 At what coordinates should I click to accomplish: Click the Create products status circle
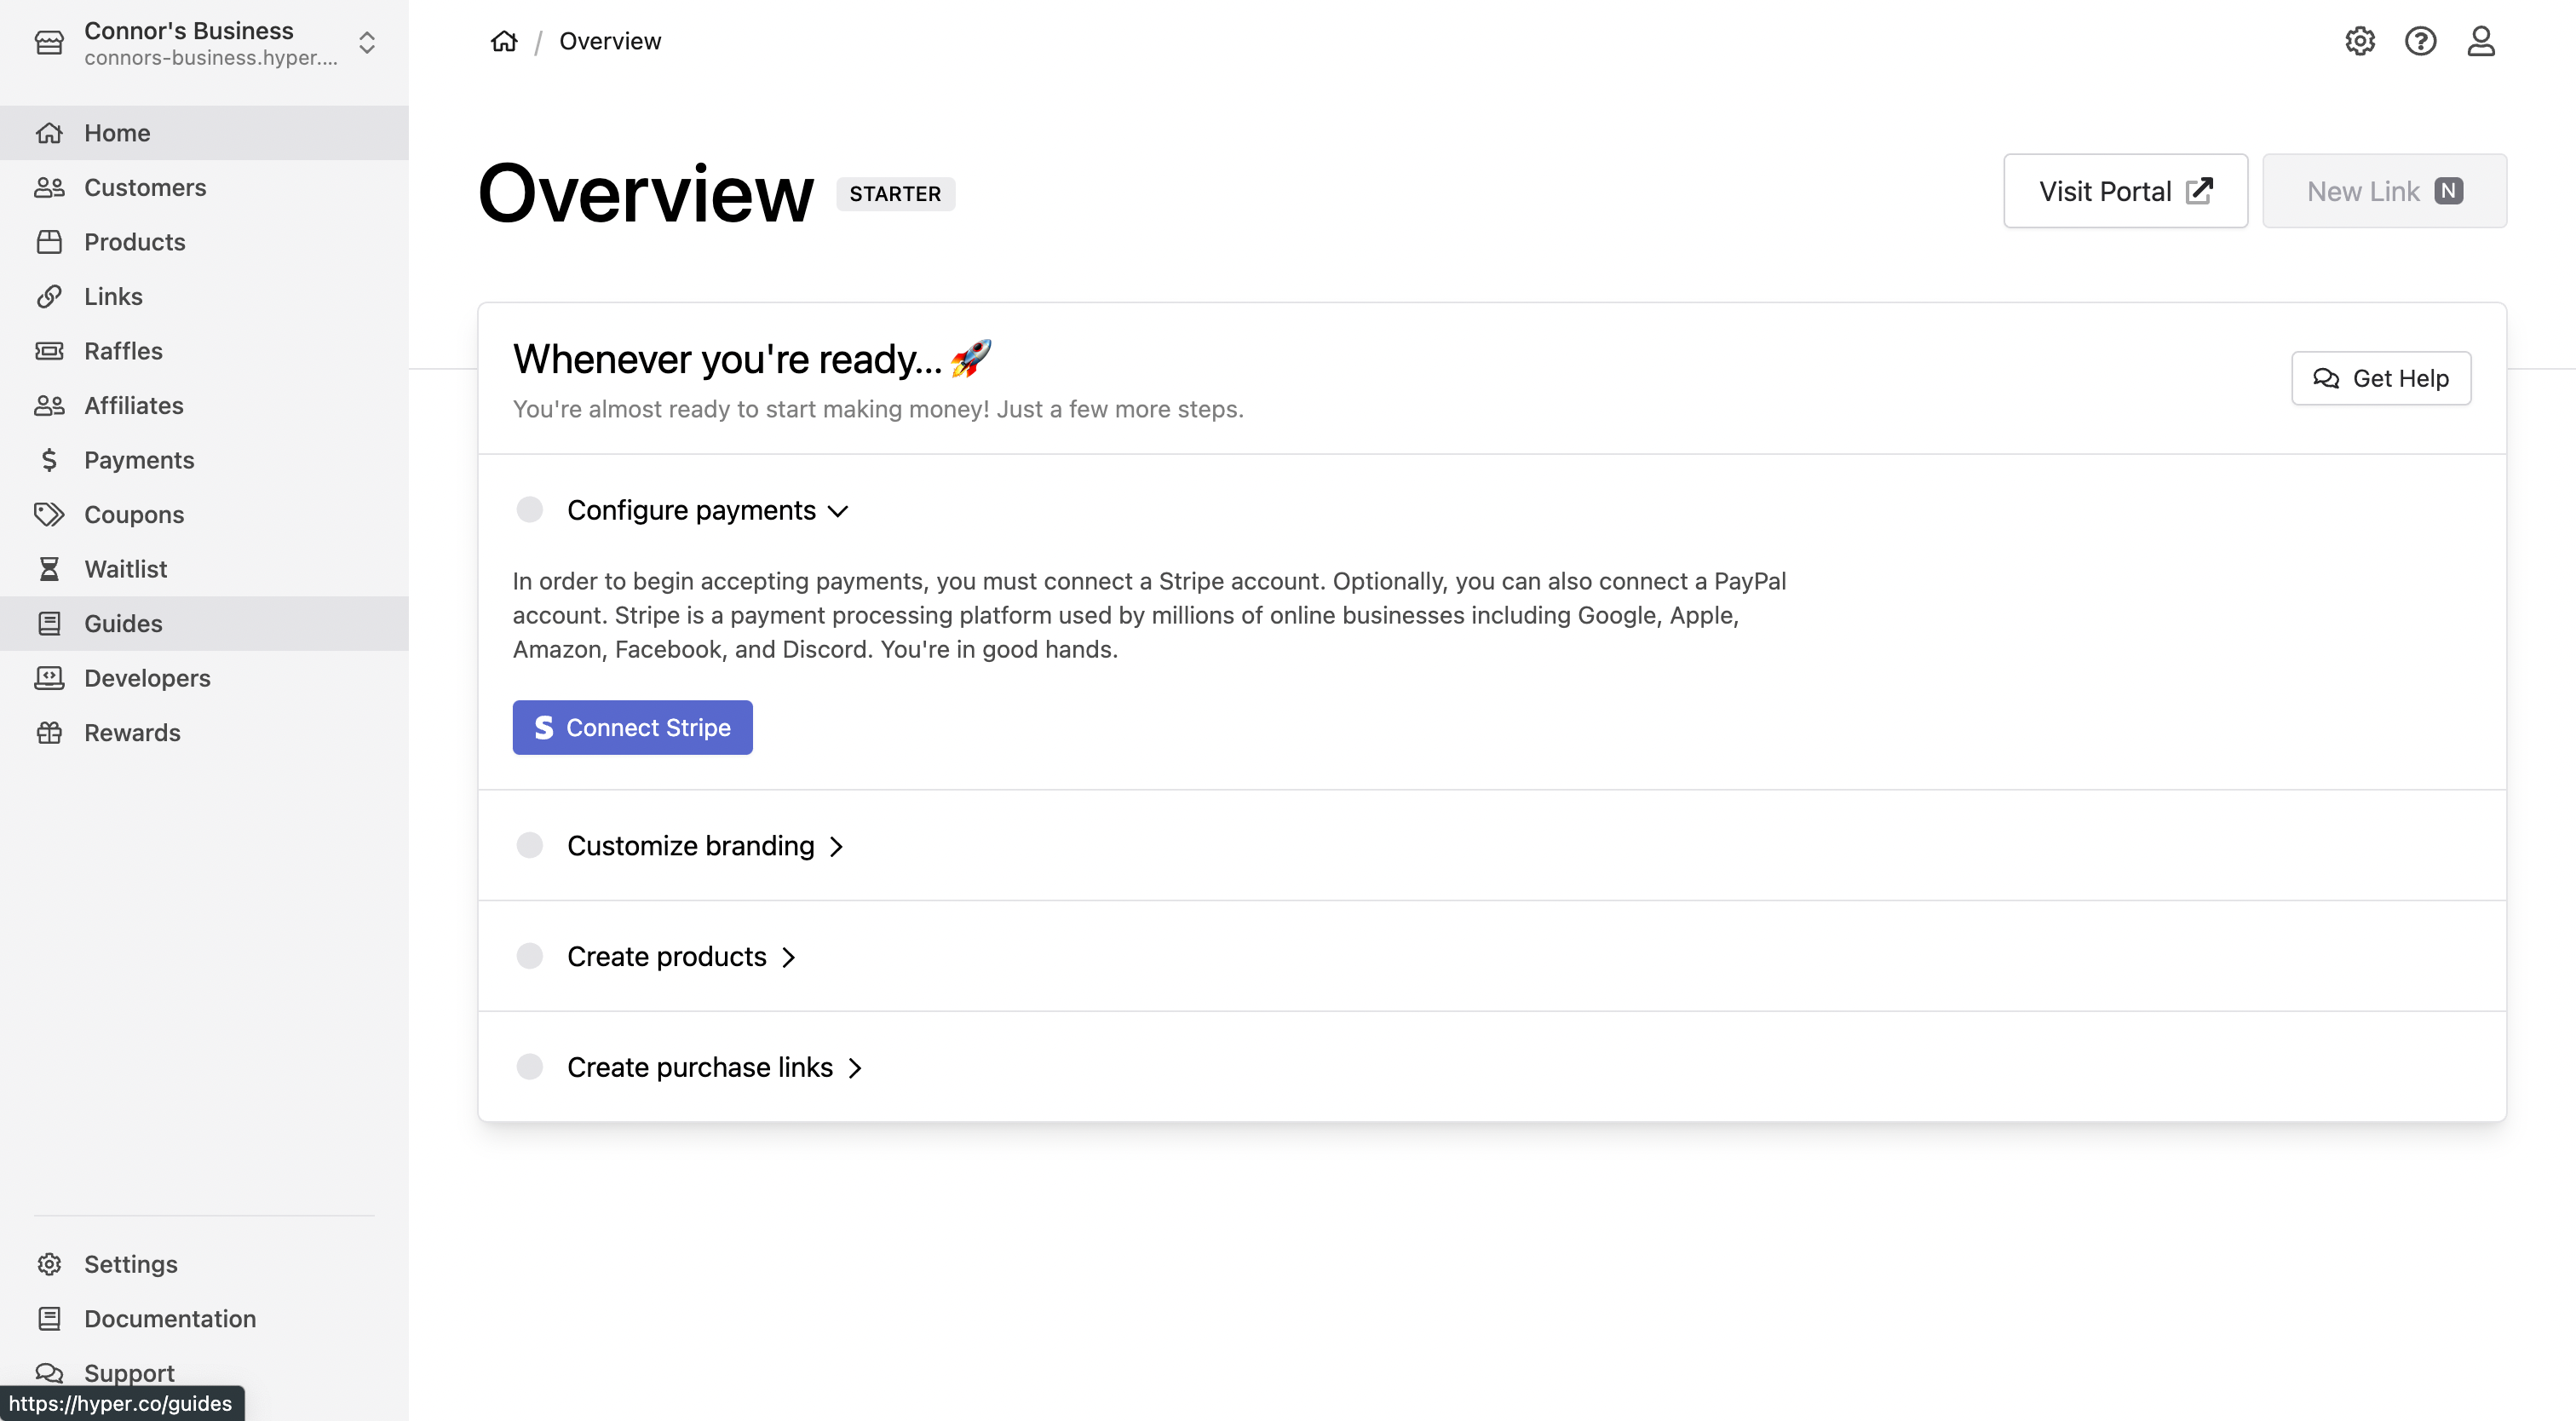[530, 957]
